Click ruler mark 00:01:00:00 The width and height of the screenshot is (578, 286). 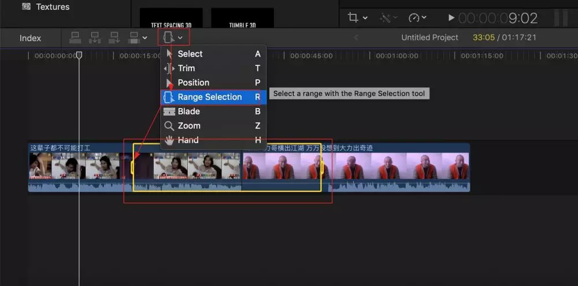[x=397, y=56]
